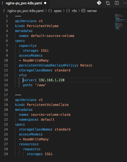Viewport: 127px width, 162px height.
Task: Click the YAML exclamation icon on the tab
Action: click(x=2, y=3)
